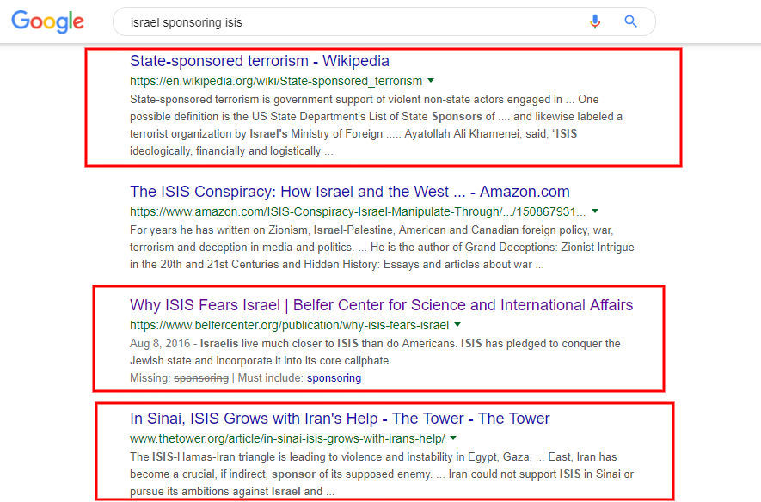Screen dimensions: 761x502
Task: Start voice search with the microphone icon
Action: pyautogui.click(x=594, y=21)
